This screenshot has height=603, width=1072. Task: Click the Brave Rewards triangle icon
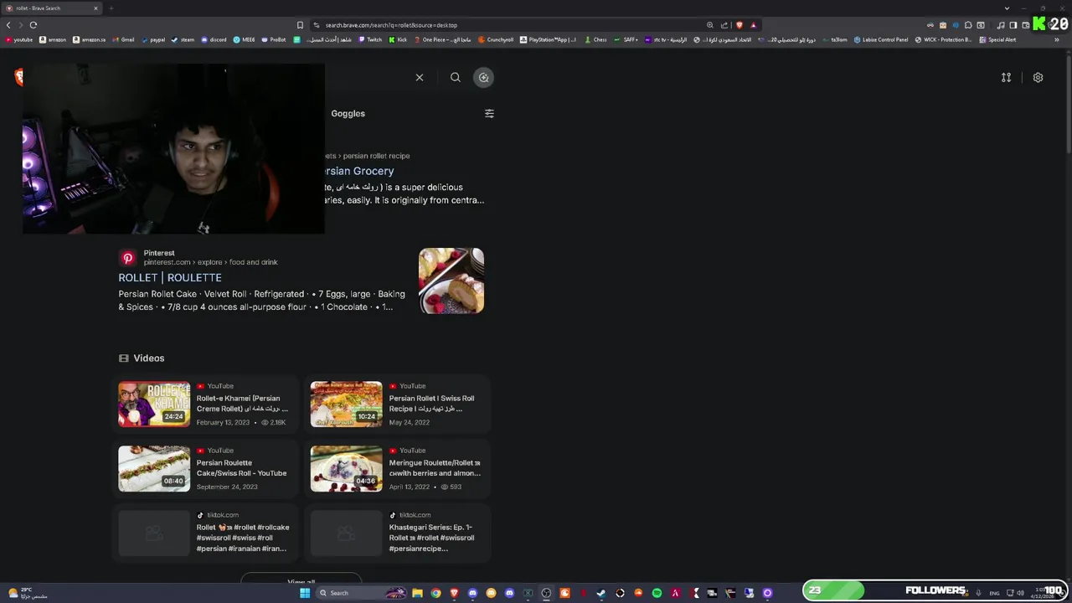point(753,25)
